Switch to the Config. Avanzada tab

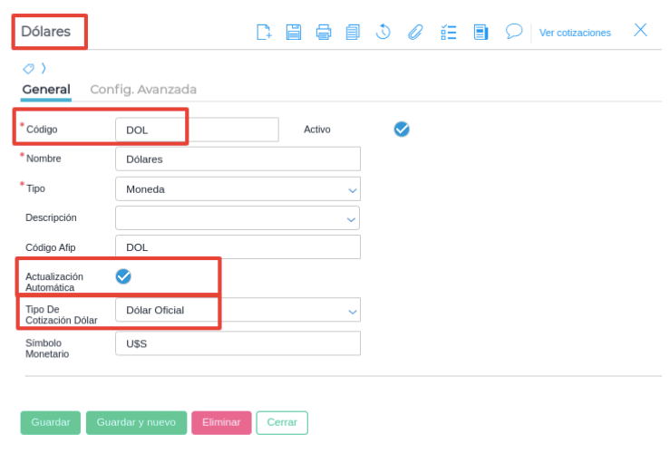(143, 90)
